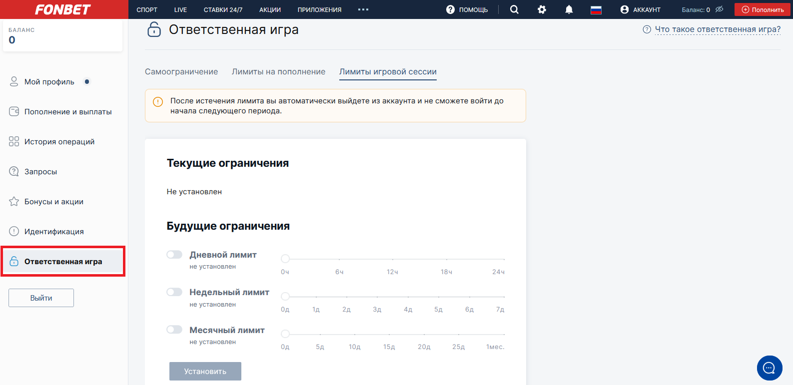The image size is (793, 385).
Task: Select Ответственная игра in sidebar
Action: 63,261
